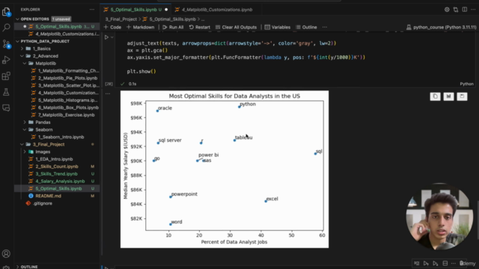Clear All Outputs in the notebook
479x269 pixels.
pyautogui.click(x=236, y=27)
